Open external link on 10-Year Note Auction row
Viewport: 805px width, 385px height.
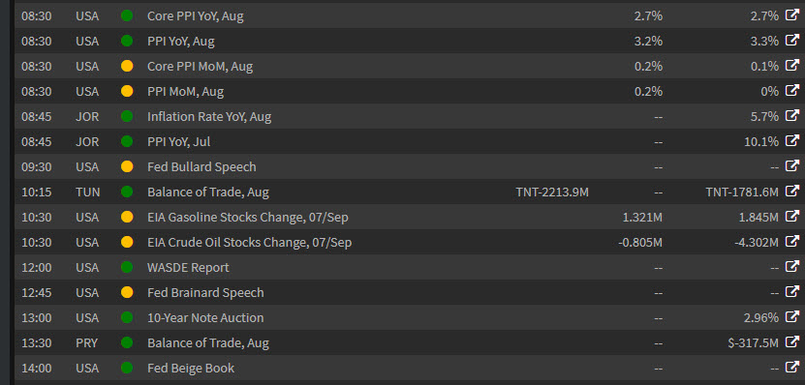click(791, 317)
